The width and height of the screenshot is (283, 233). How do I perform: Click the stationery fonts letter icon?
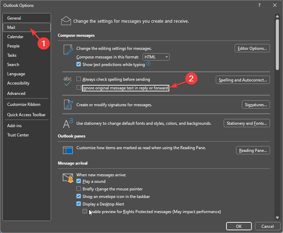pos(68,123)
